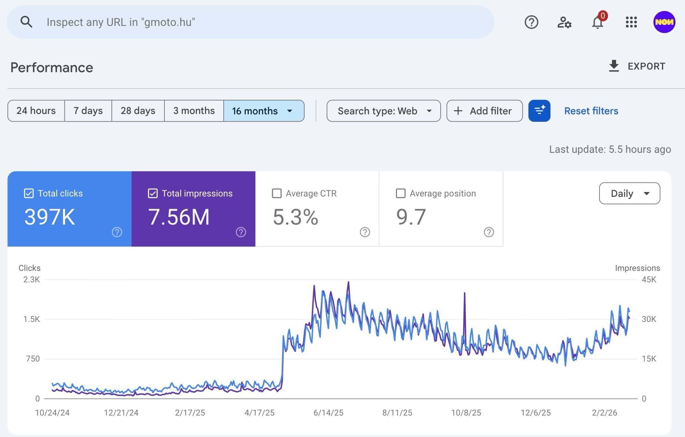Click the 9.7 average position value
Viewport: 685px width, 437px height.
[411, 216]
